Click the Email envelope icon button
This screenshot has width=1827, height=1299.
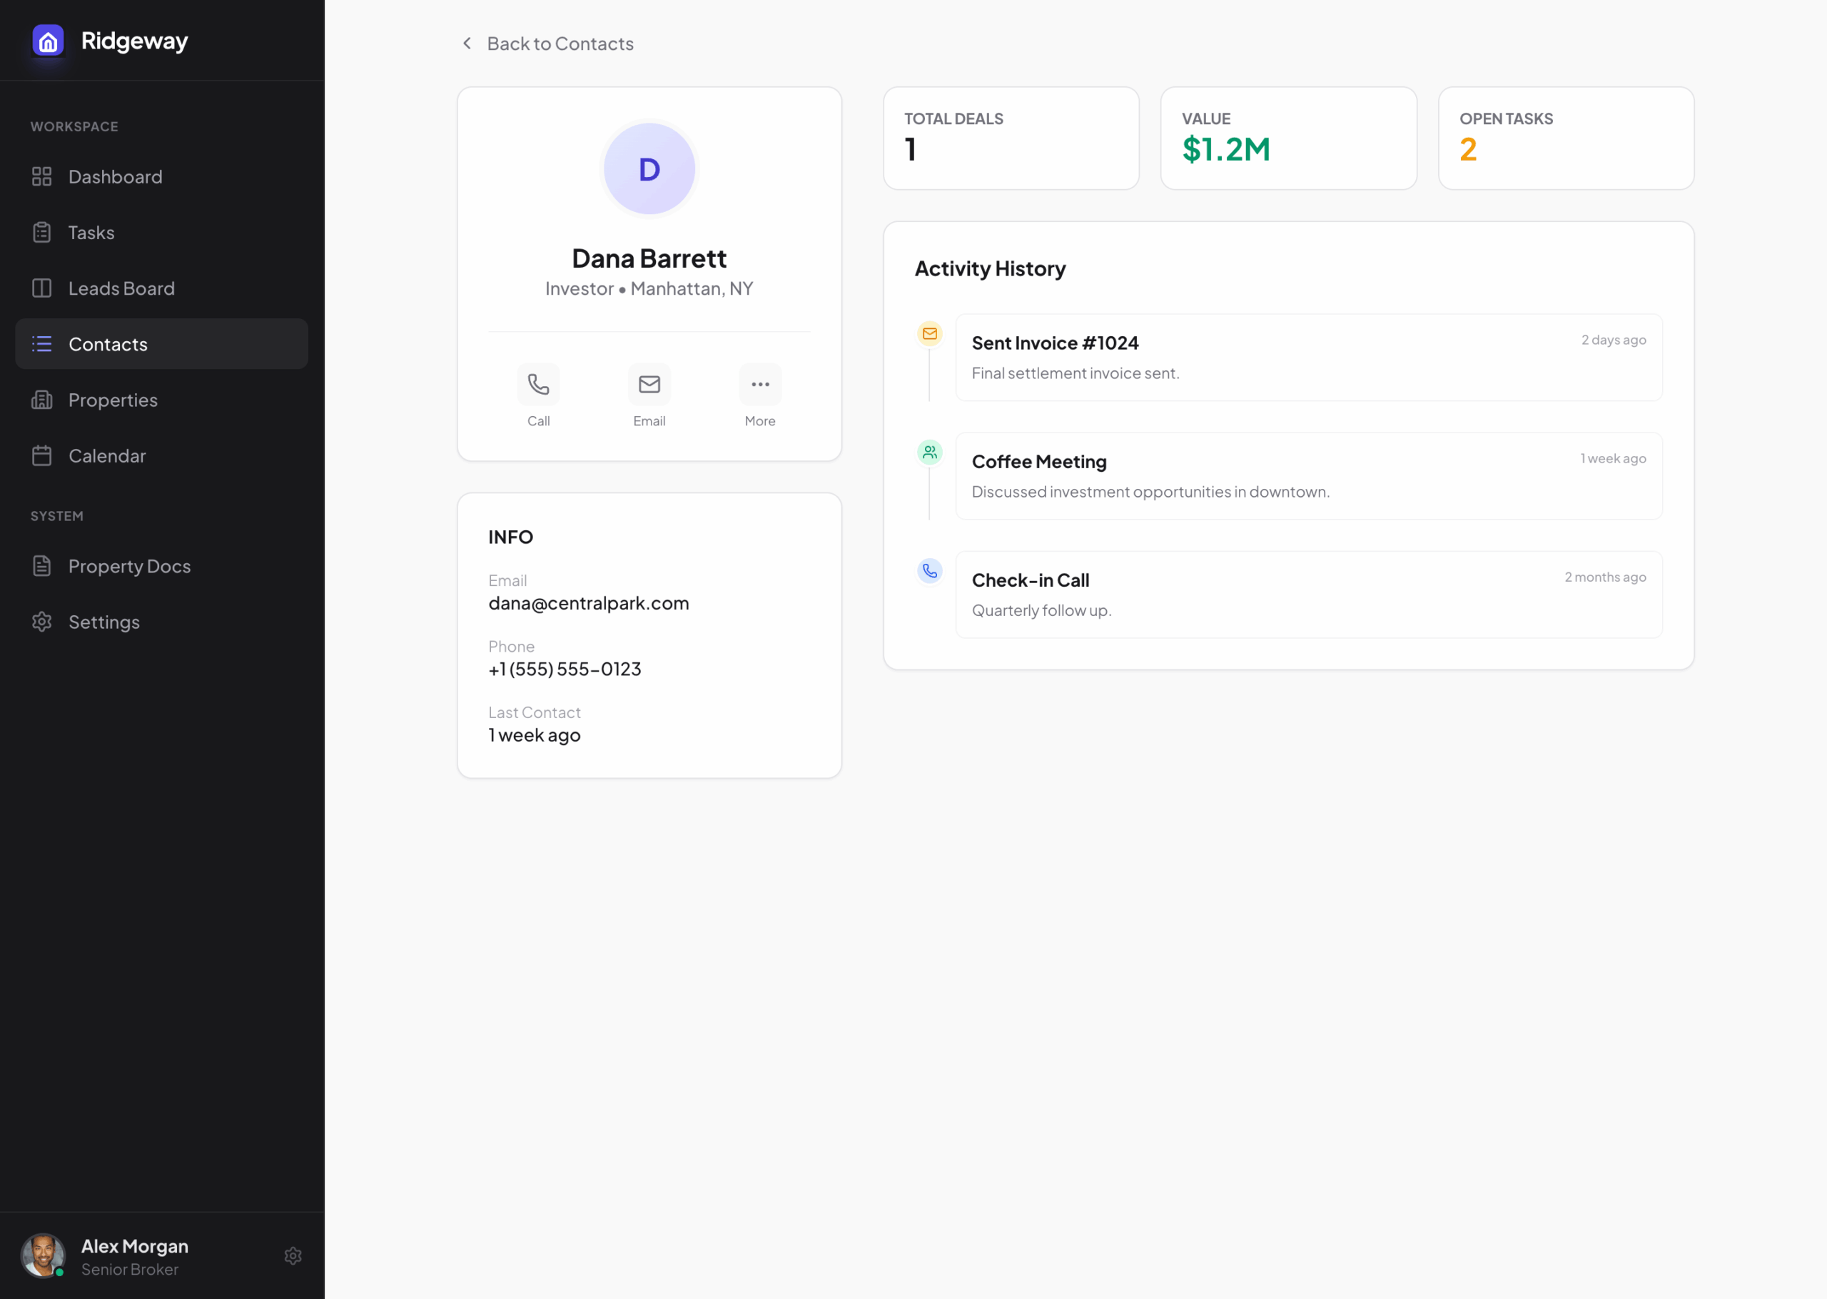point(649,385)
